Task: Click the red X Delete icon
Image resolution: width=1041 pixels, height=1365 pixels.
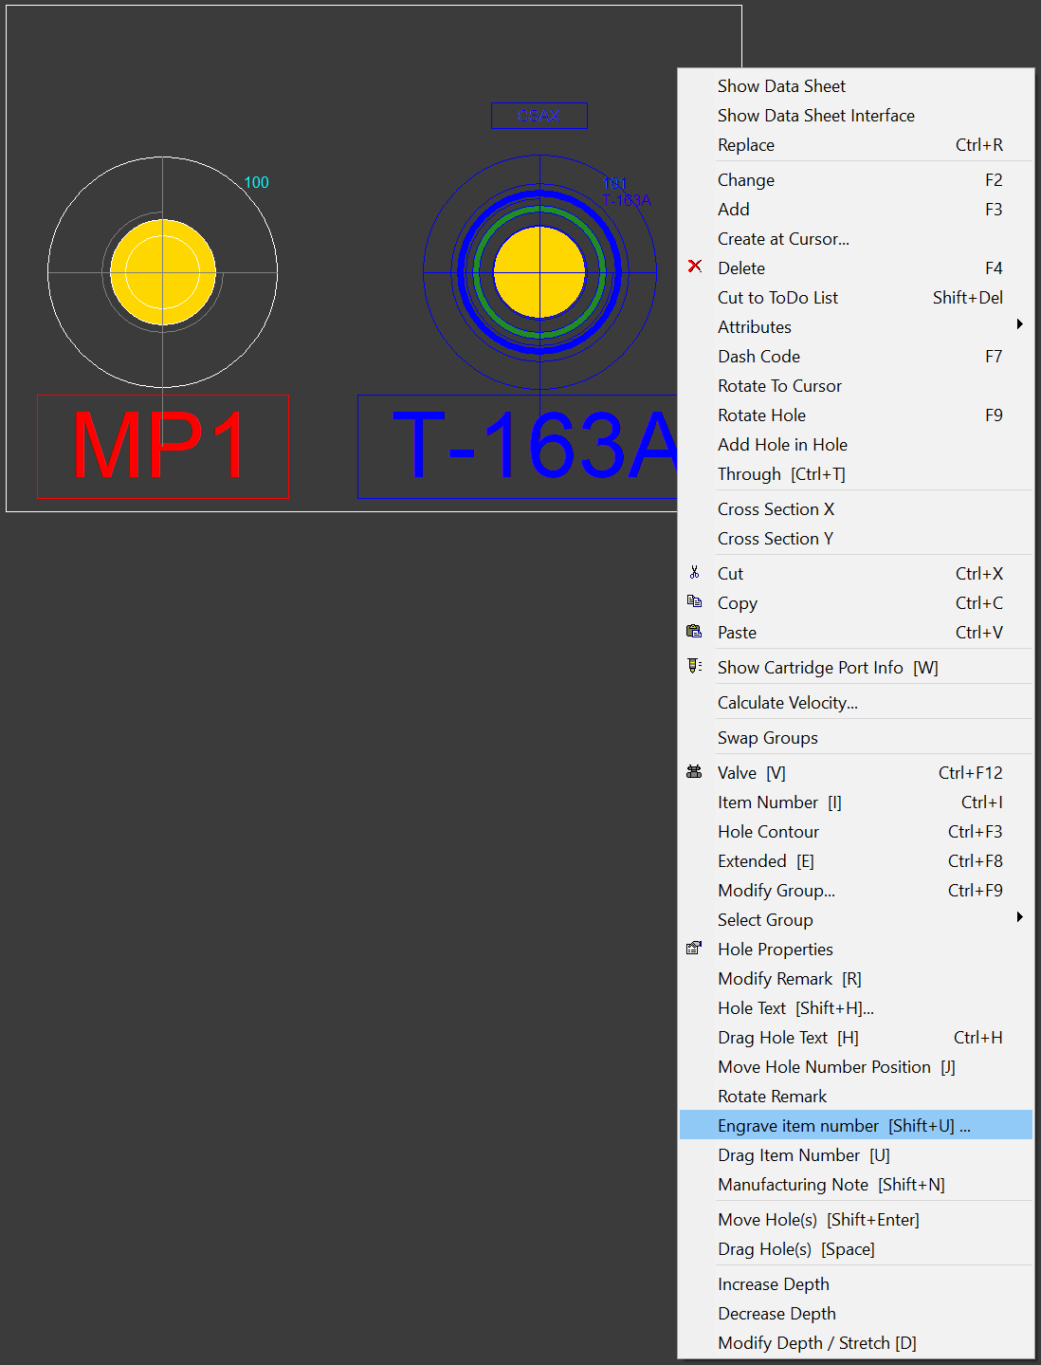Action: tap(695, 267)
